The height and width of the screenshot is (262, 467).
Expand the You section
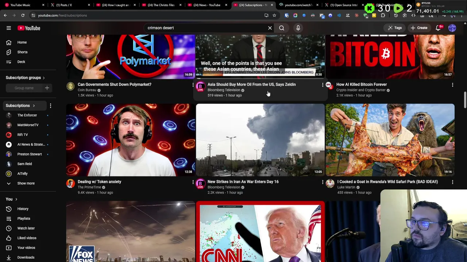[12, 199]
